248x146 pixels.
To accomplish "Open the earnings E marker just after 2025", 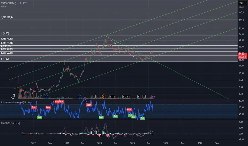I will tap(139, 96).
